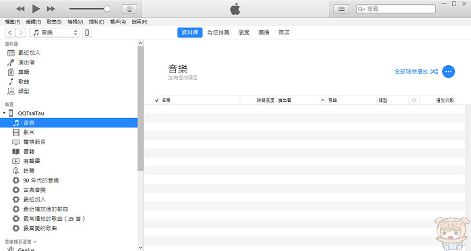Sort by the 名稱 column header
Viewport: 471px width, 251px height.
[x=200, y=101]
